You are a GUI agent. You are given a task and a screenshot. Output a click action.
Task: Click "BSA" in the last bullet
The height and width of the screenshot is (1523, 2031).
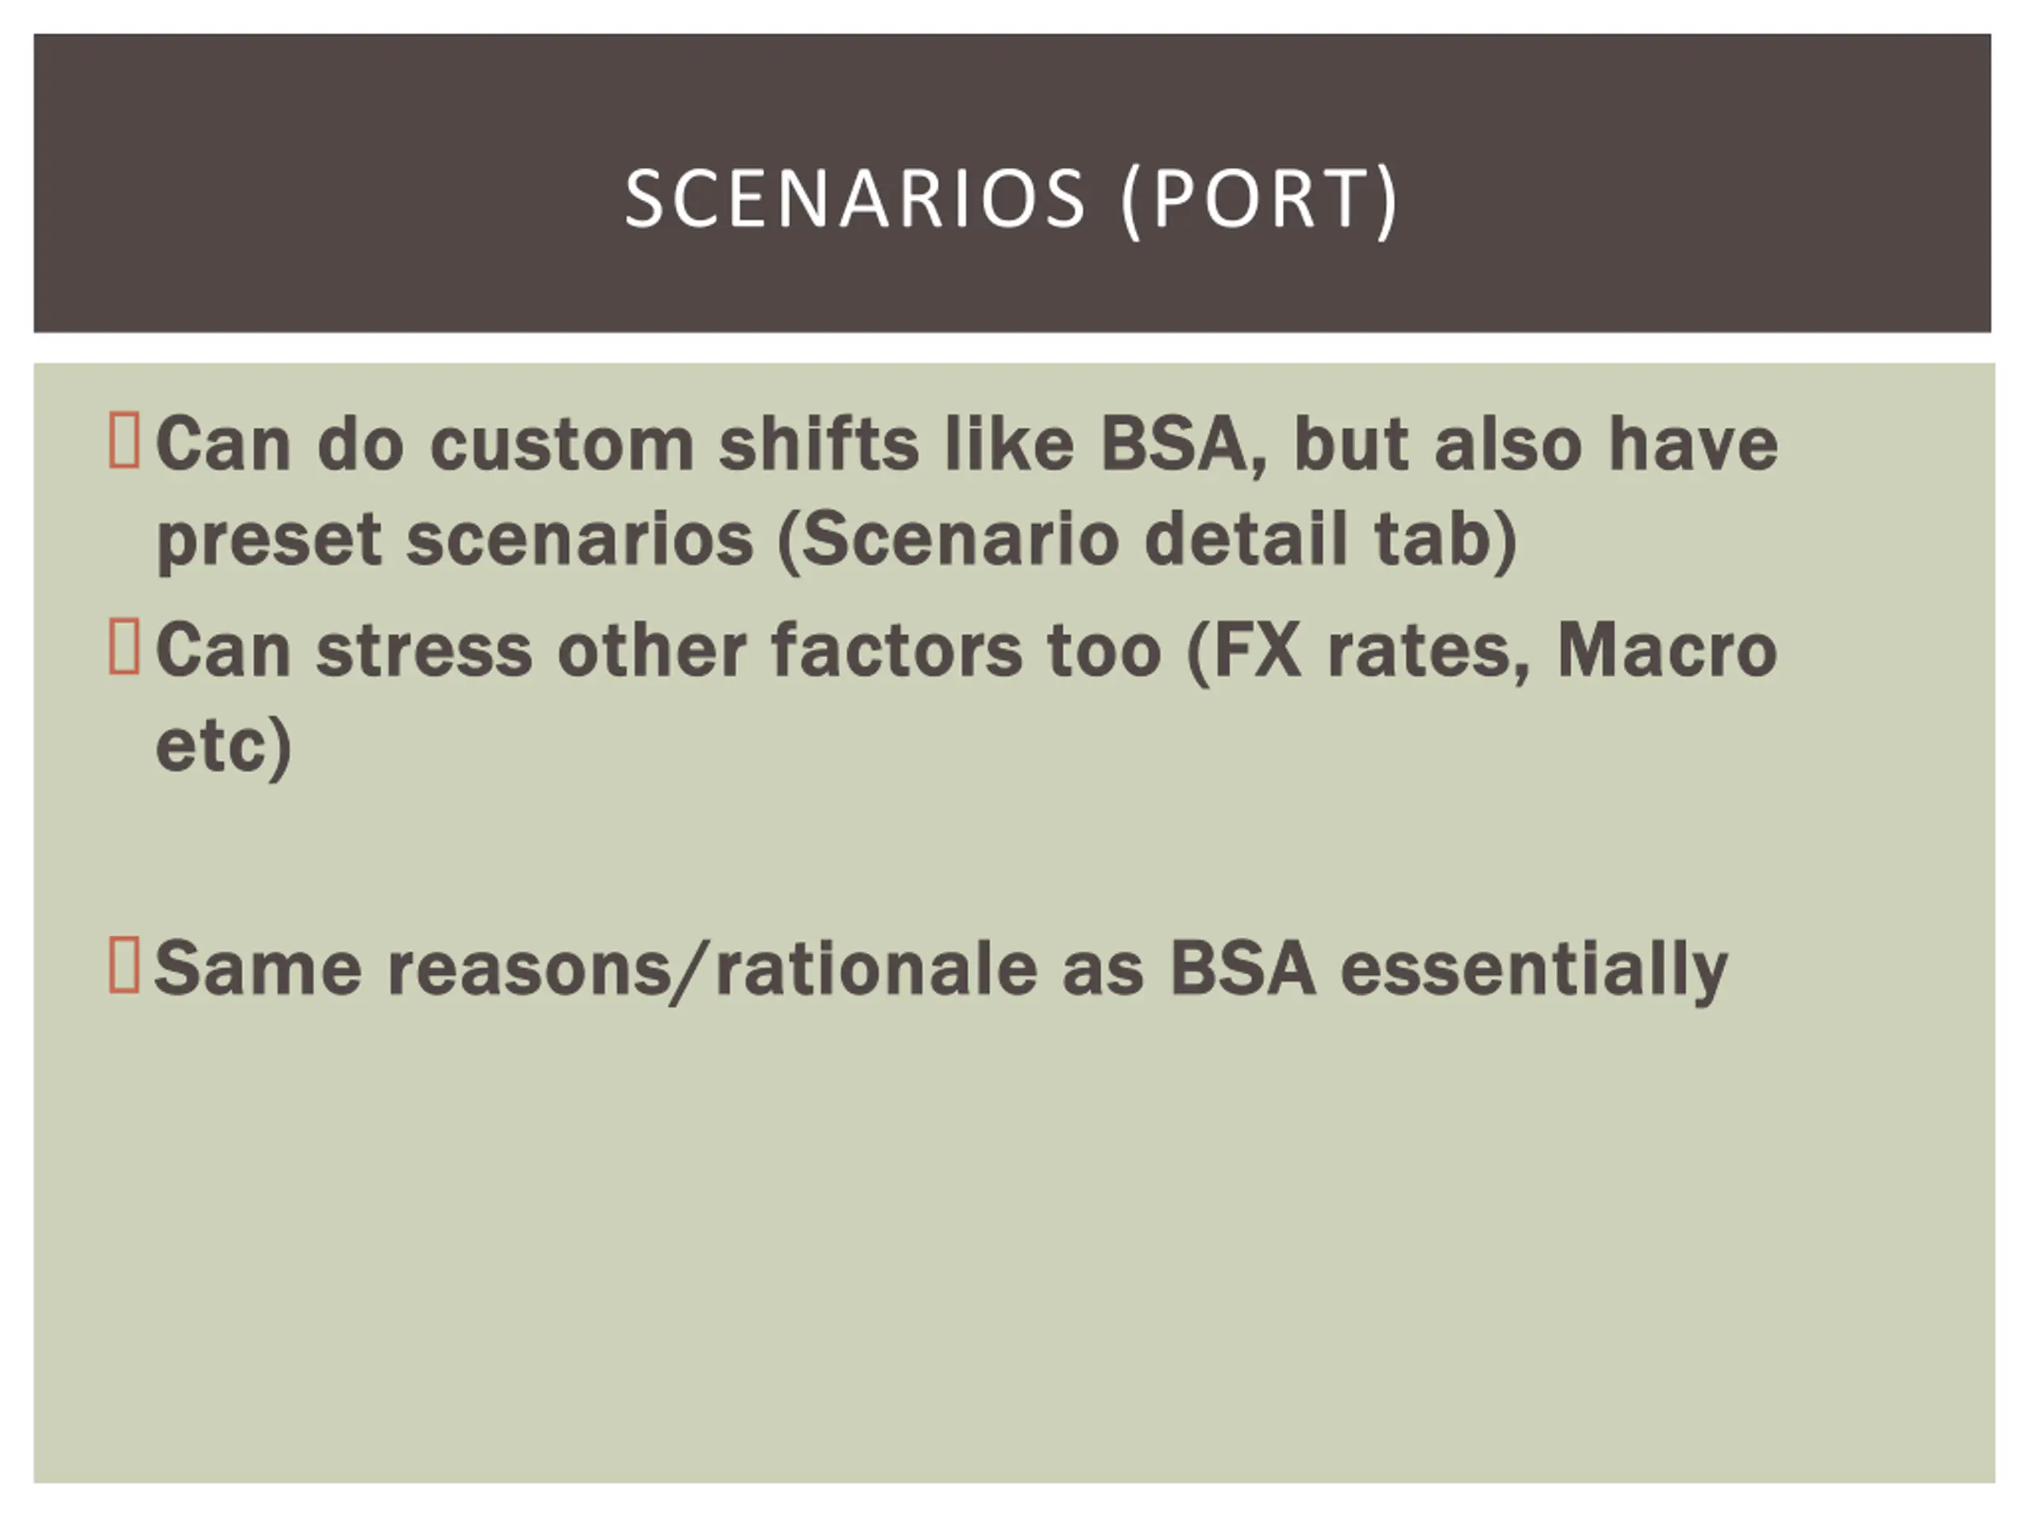point(1243,969)
